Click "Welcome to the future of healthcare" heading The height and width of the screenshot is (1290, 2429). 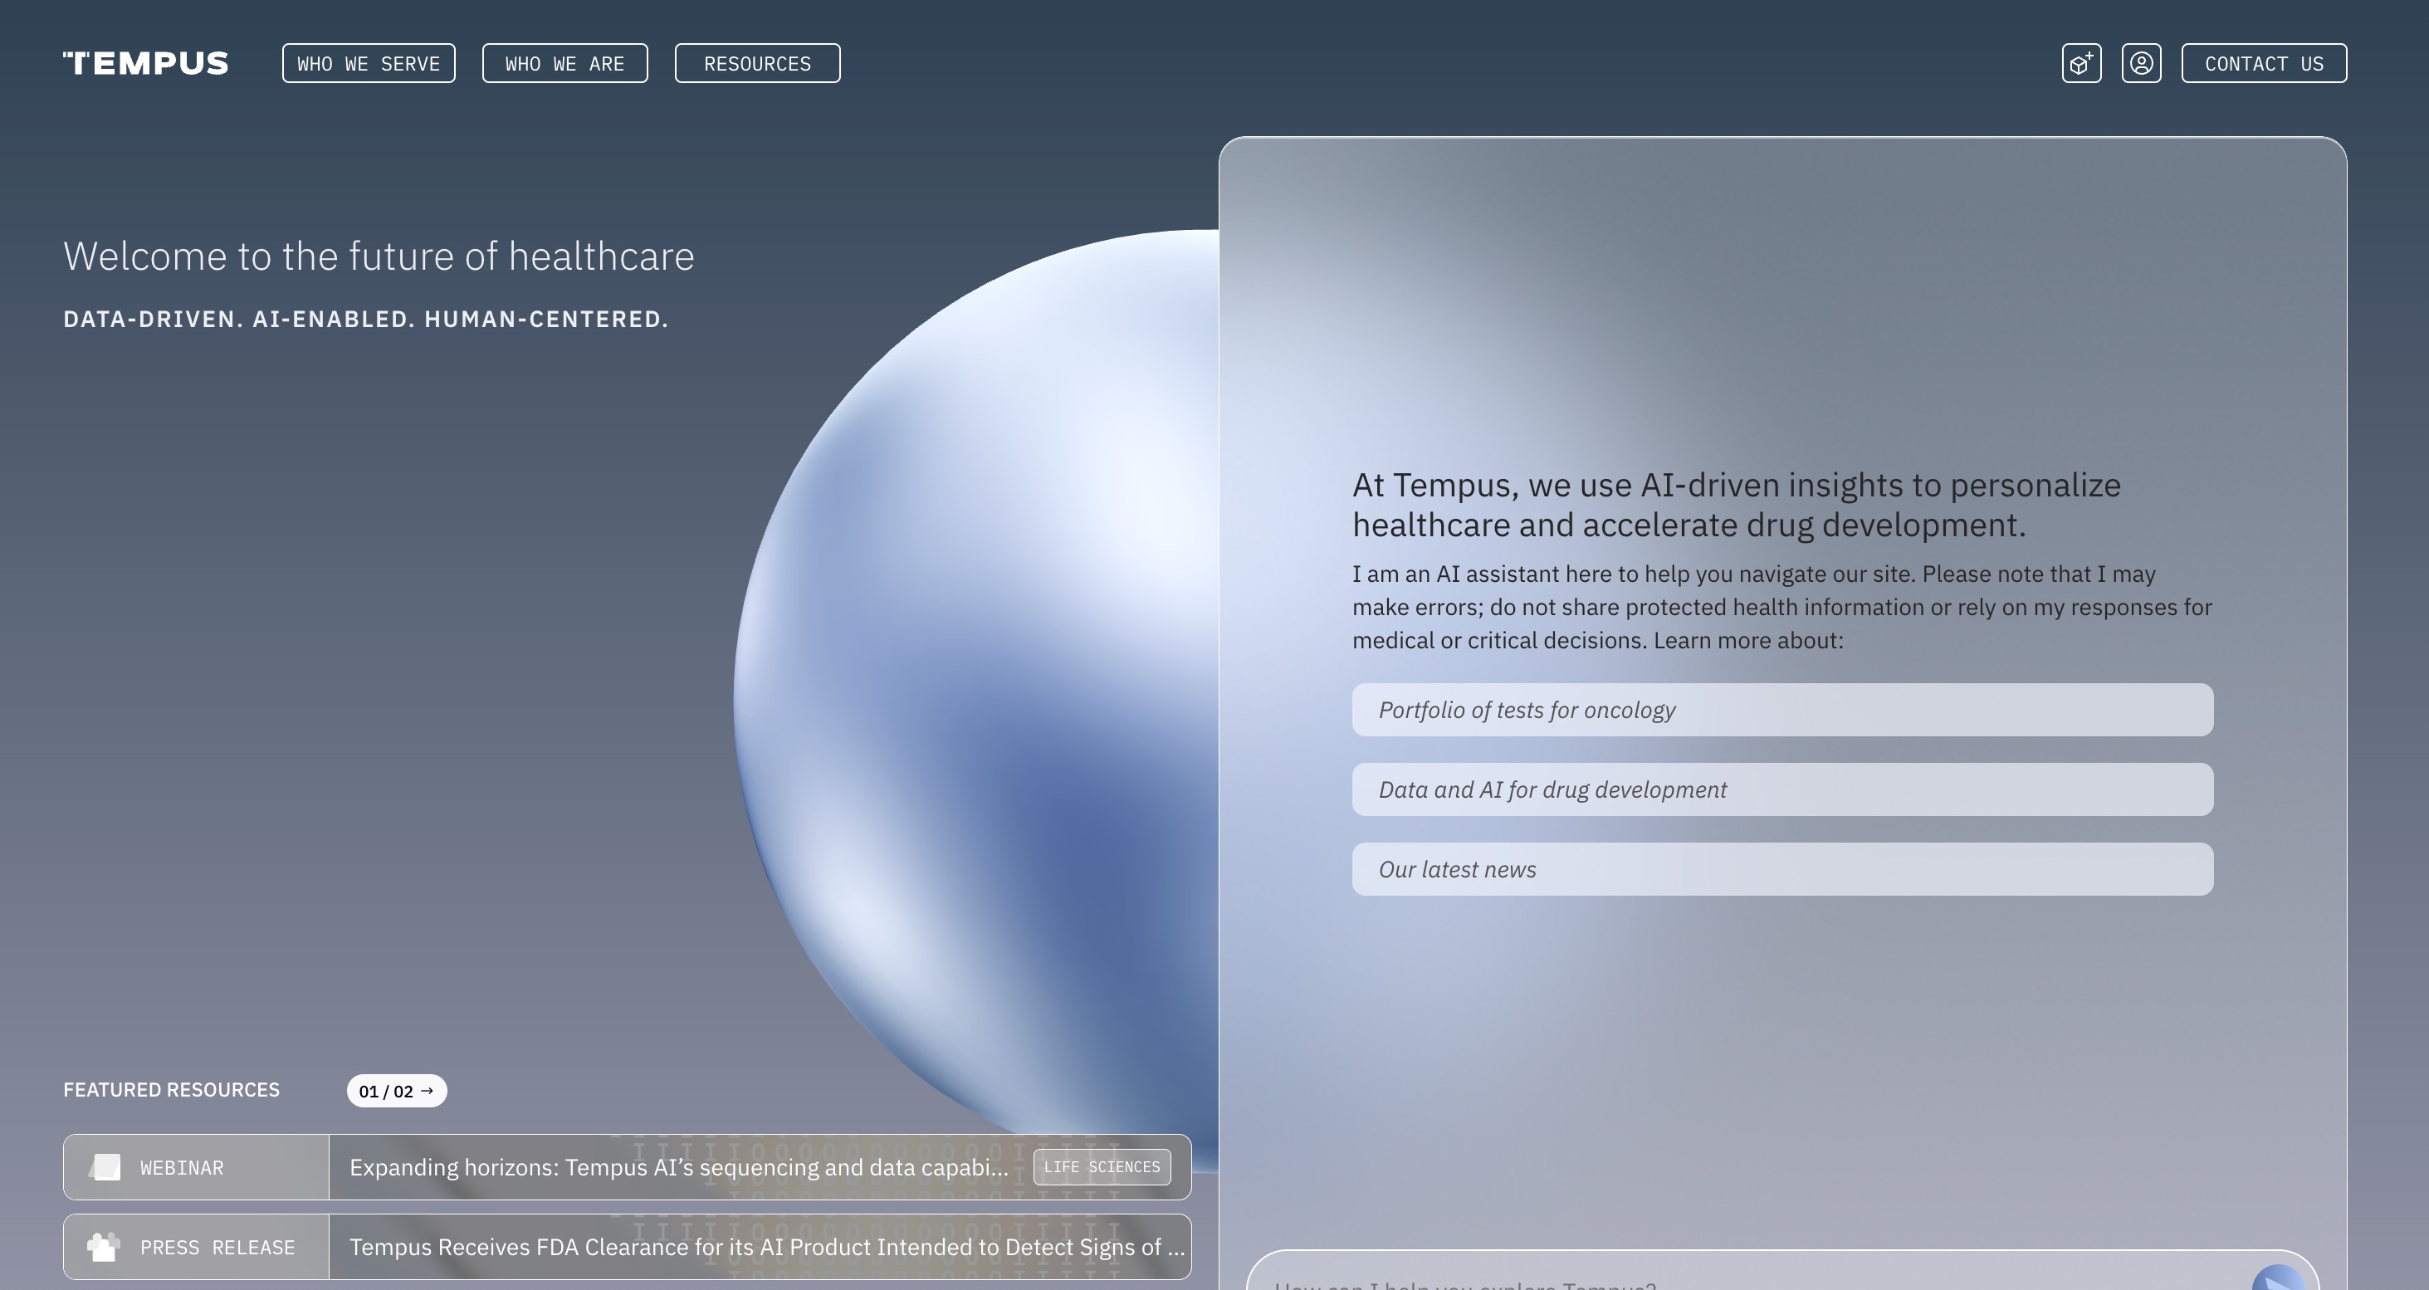pyautogui.click(x=379, y=257)
